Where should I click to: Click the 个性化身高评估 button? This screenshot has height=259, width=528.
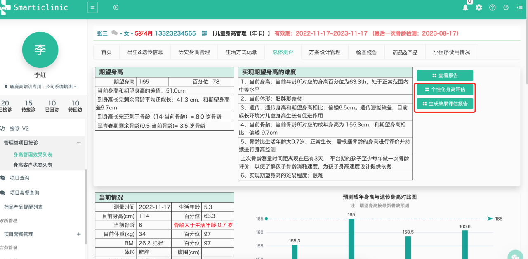[x=445, y=90]
